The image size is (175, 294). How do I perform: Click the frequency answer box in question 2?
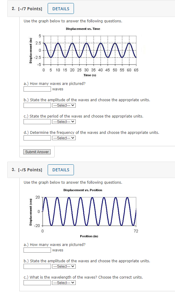tap(37, 138)
